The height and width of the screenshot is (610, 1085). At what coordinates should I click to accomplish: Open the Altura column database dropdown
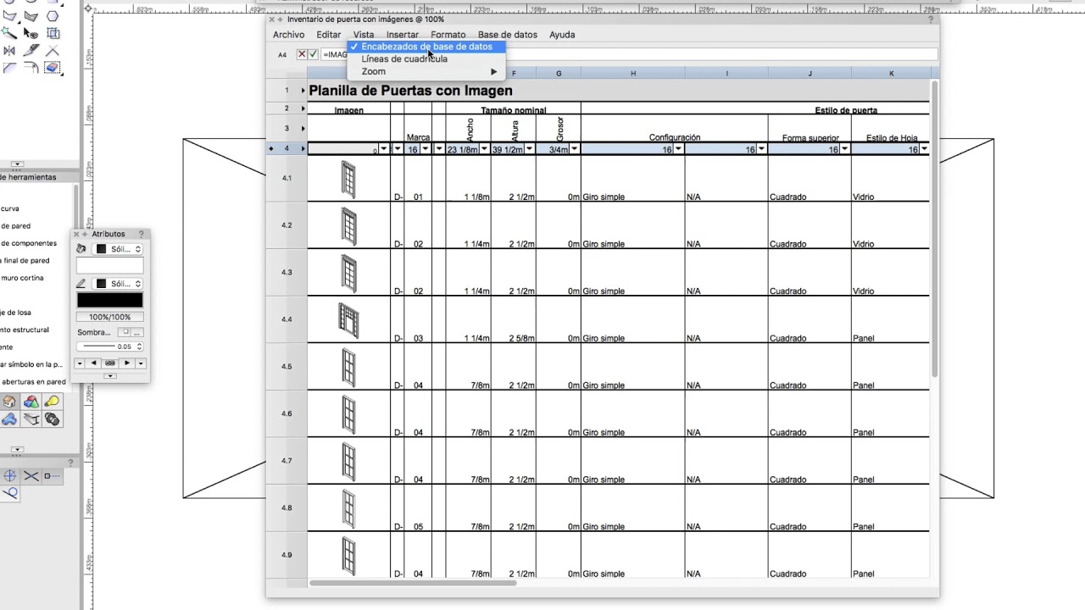529,149
